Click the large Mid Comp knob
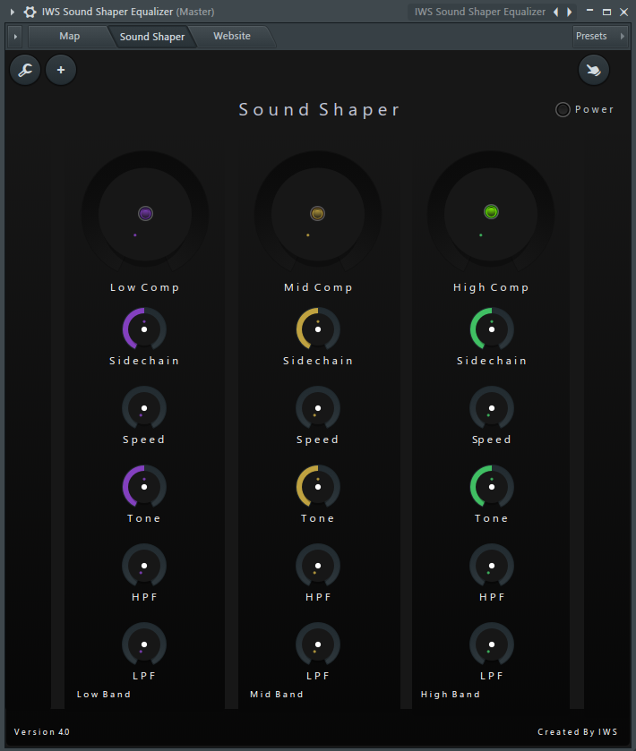Screen dimensions: 636x751 tap(318, 214)
